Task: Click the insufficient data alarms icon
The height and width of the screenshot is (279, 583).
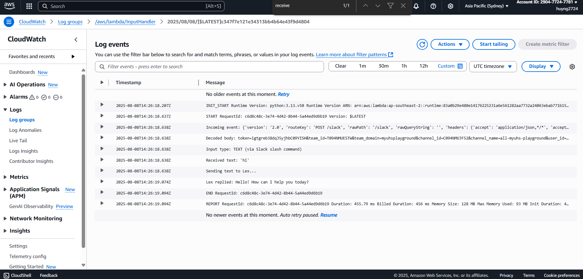Action: pos(56,97)
